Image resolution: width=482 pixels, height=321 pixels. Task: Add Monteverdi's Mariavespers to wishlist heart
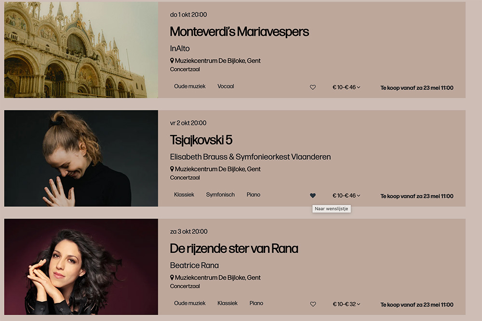tap(313, 88)
